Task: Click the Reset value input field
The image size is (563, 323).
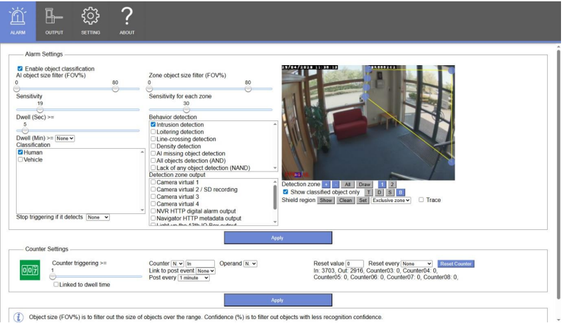Action: (355, 263)
